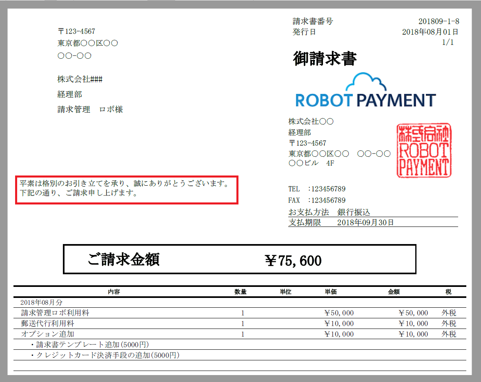Click the 数量 column header
Image resolution: width=481 pixels, height=382 pixels.
pyautogui.click(x=240, y=292)
